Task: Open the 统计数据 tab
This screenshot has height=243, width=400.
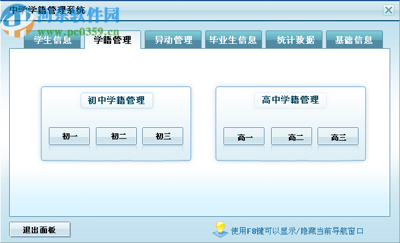Action: coord(294,40)
